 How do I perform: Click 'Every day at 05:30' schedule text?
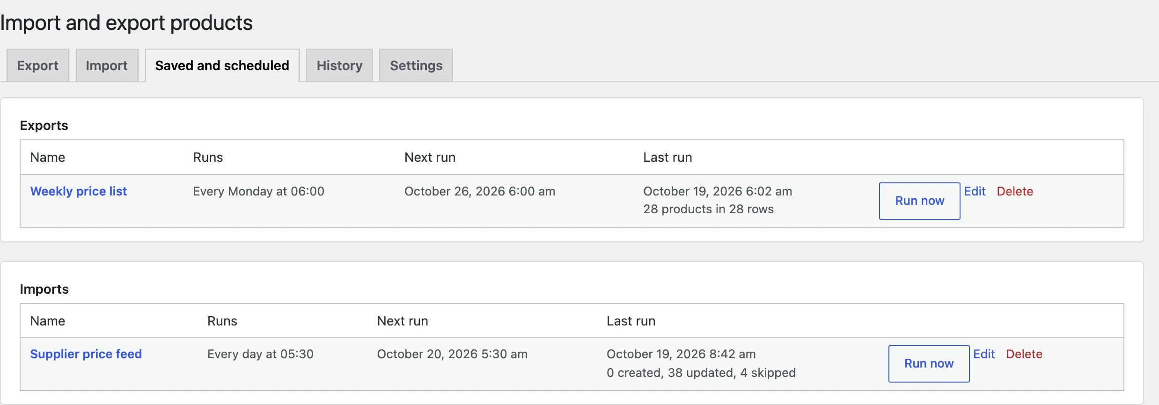point(261,354)
